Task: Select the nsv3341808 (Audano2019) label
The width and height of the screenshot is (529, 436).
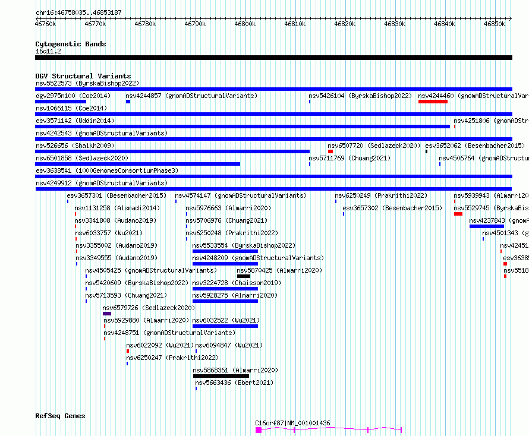Action: [115, 220]
